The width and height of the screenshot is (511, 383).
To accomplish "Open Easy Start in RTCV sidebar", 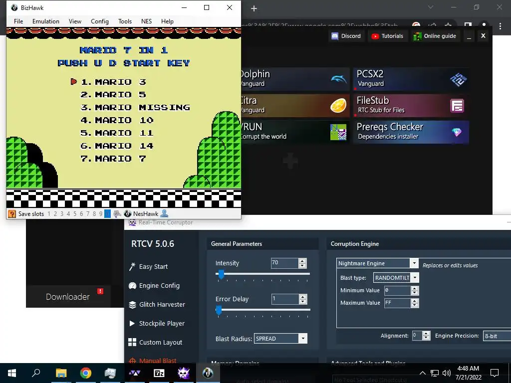I will point(148,266).
